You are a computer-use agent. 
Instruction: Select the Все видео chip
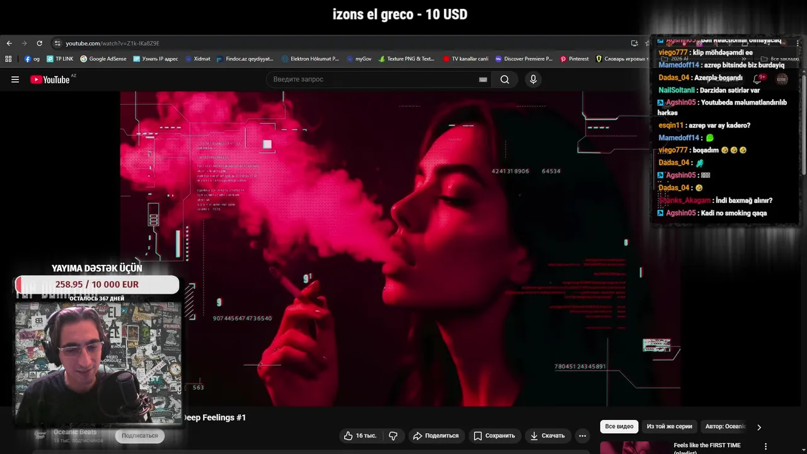619,427
